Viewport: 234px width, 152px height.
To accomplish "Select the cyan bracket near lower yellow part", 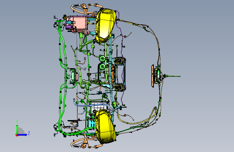I will 92,123.
